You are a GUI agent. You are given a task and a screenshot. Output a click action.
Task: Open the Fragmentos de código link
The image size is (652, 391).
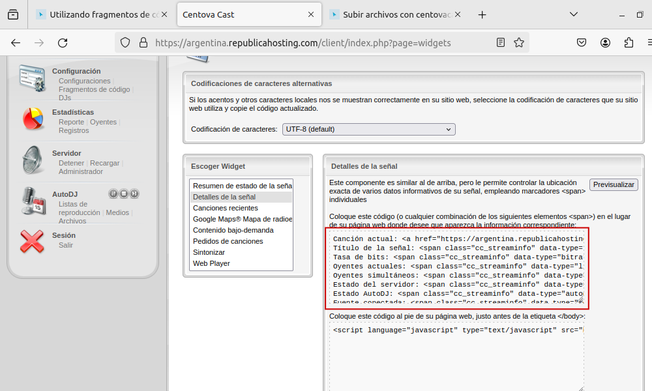[x=94, y=89]
